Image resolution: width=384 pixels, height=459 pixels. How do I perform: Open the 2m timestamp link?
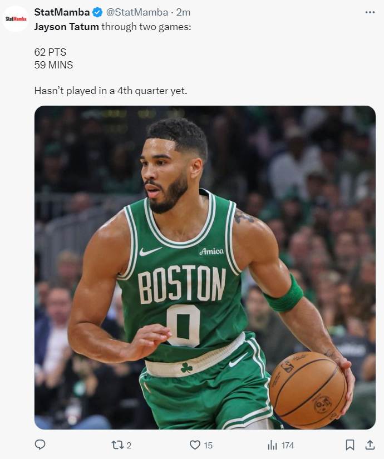click(183, 12)
